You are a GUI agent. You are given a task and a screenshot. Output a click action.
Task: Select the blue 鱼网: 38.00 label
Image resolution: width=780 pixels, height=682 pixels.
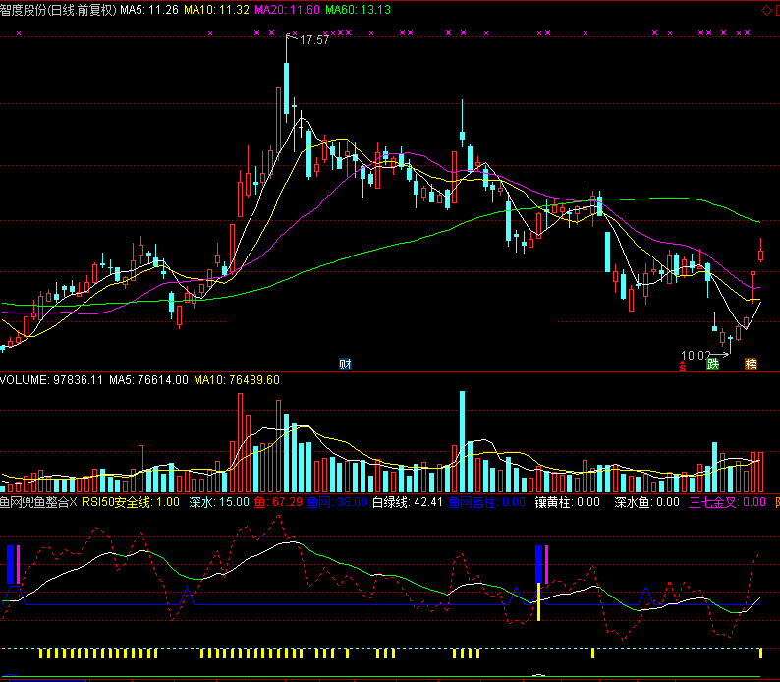(x=337, y=502)
